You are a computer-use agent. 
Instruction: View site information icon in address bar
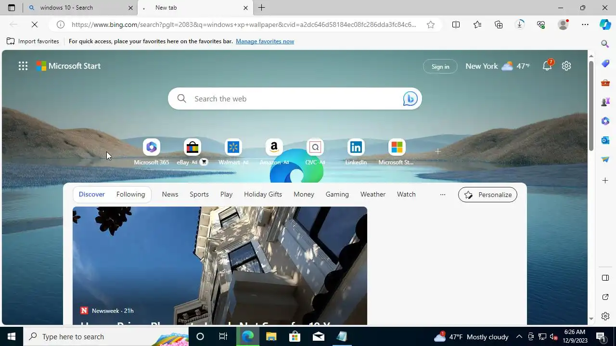pos(61,25)
